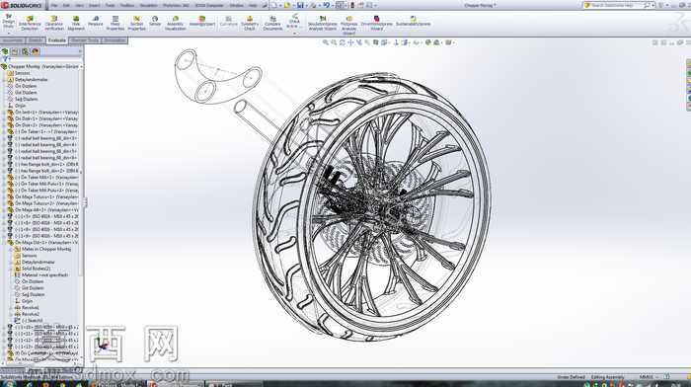Open the Undo history dropdown arrow
Screen dimensions: 691x387
coord(333,5)
